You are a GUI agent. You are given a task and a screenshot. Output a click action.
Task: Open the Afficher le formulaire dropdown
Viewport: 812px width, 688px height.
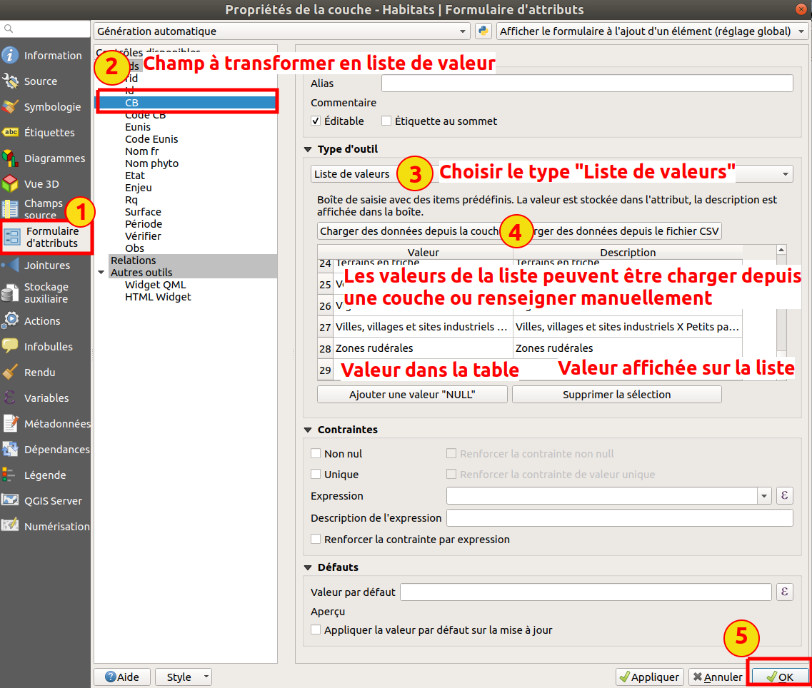point(652,31)
